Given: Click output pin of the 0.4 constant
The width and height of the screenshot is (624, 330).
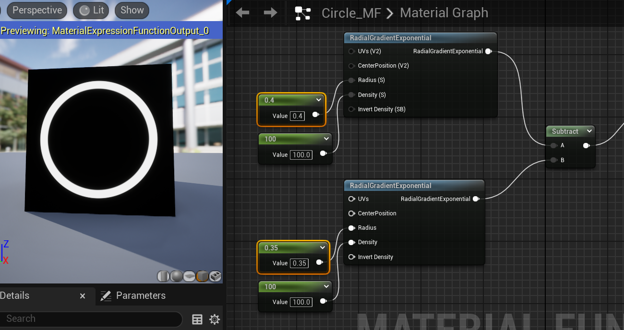Looking at the screenshot, I should tap(315, 115).
